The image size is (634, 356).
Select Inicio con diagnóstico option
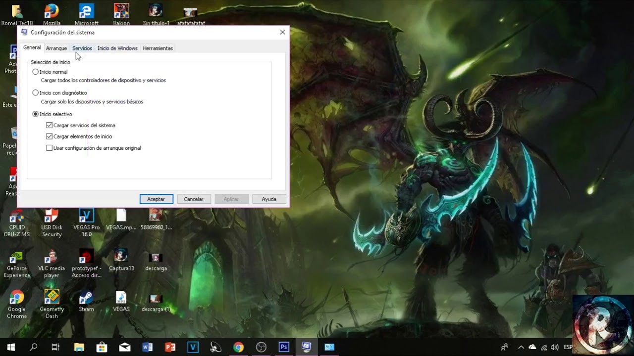click(x=36, y=92)
